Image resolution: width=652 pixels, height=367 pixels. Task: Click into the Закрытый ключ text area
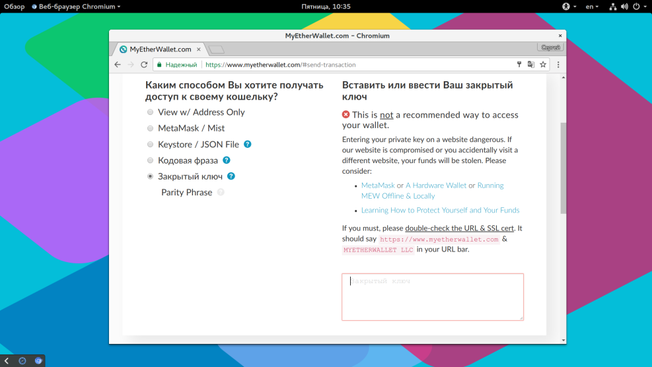click(x=432, y=297)
